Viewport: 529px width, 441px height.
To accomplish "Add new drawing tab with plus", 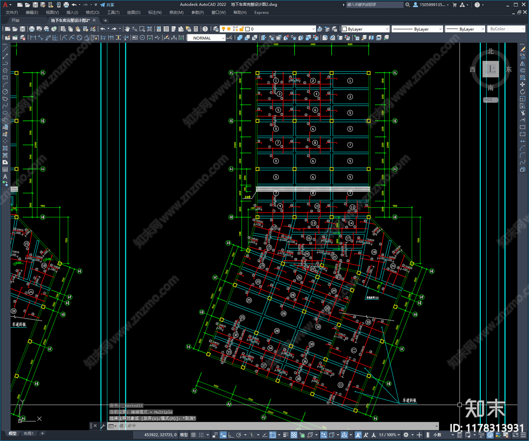I will pyautogui.click(x=105, y=20).
